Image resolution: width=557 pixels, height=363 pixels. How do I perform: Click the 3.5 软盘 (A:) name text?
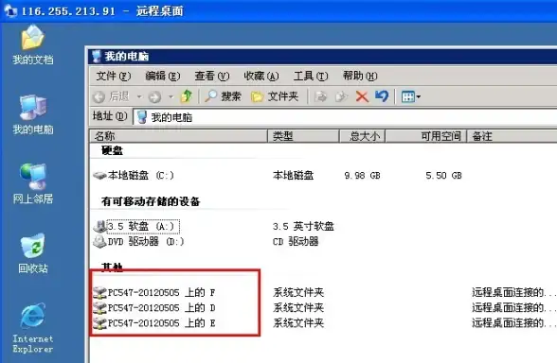pyautogui.click(x=143, y=227)
